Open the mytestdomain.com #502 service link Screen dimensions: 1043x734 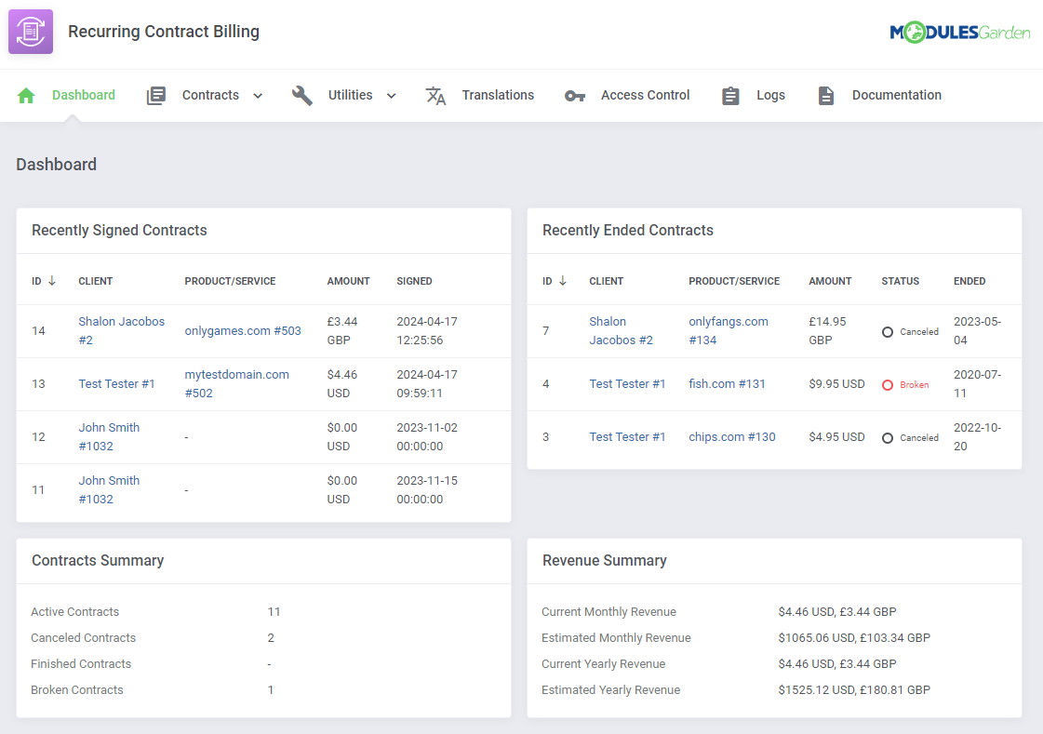click(237, 383)
